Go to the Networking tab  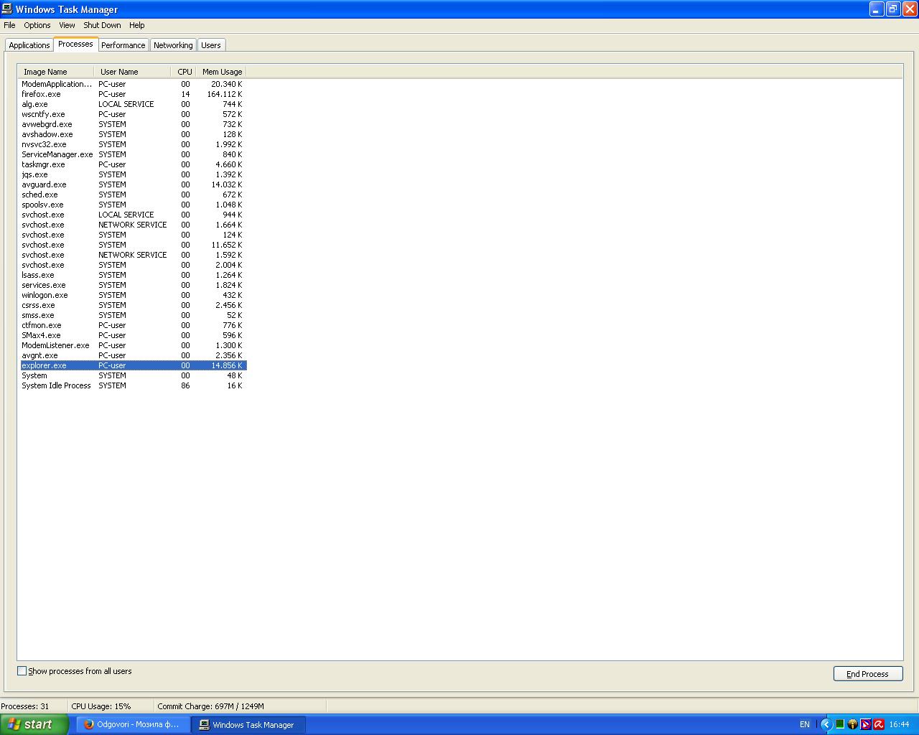173,45
